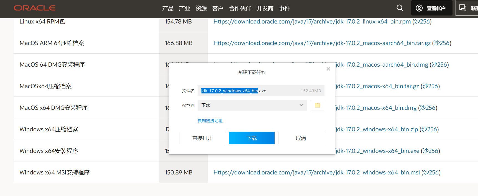Open sha256 link for linux rpm
The width and height of the screenshot is (478, 196).
422,22
